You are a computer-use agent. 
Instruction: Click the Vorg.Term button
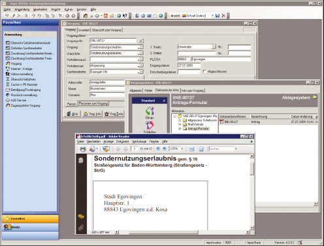pos(114,114)
